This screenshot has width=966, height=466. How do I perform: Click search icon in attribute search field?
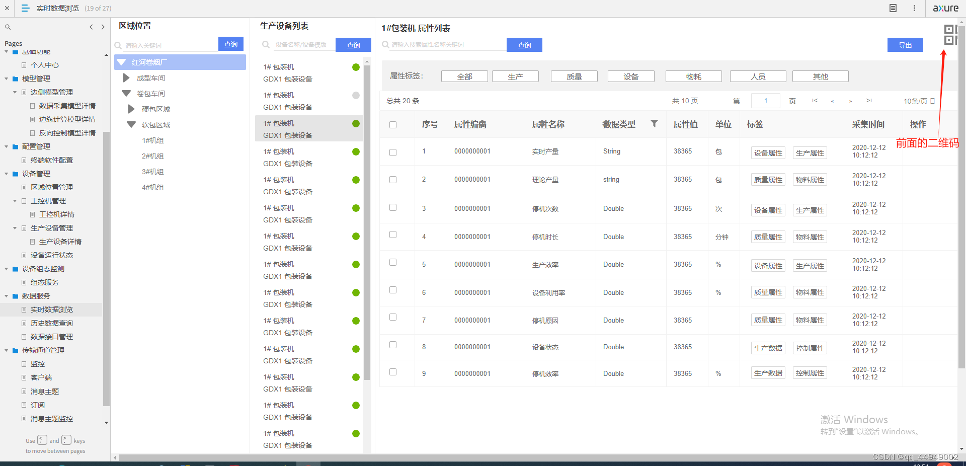pos(385,45)
